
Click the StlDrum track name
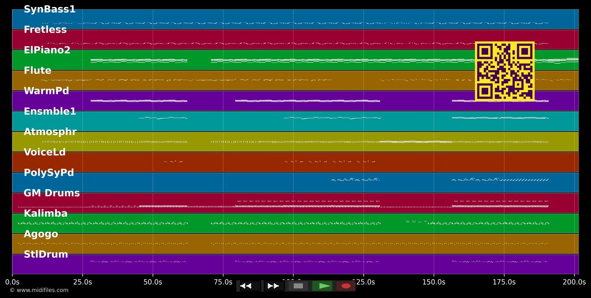[x=46, y=255]
